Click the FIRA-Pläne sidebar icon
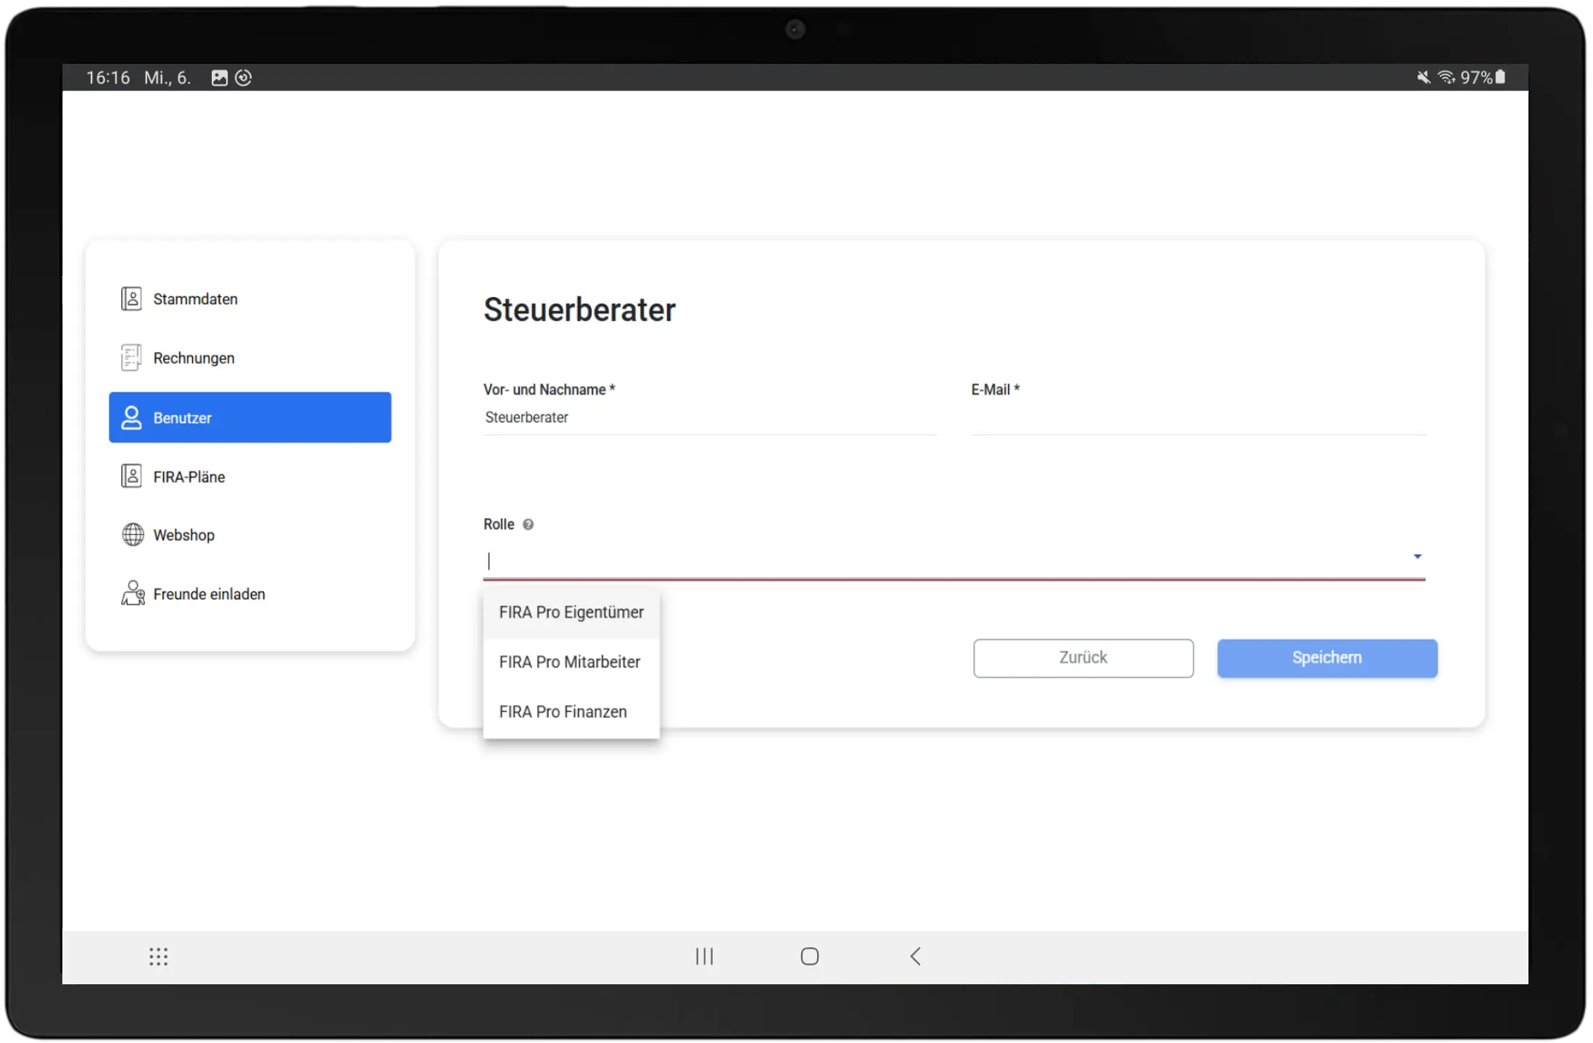 click(x=131, y=476)
